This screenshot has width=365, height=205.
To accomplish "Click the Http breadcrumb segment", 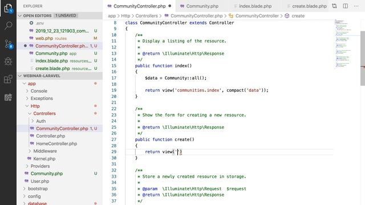I will pos(125,16).
